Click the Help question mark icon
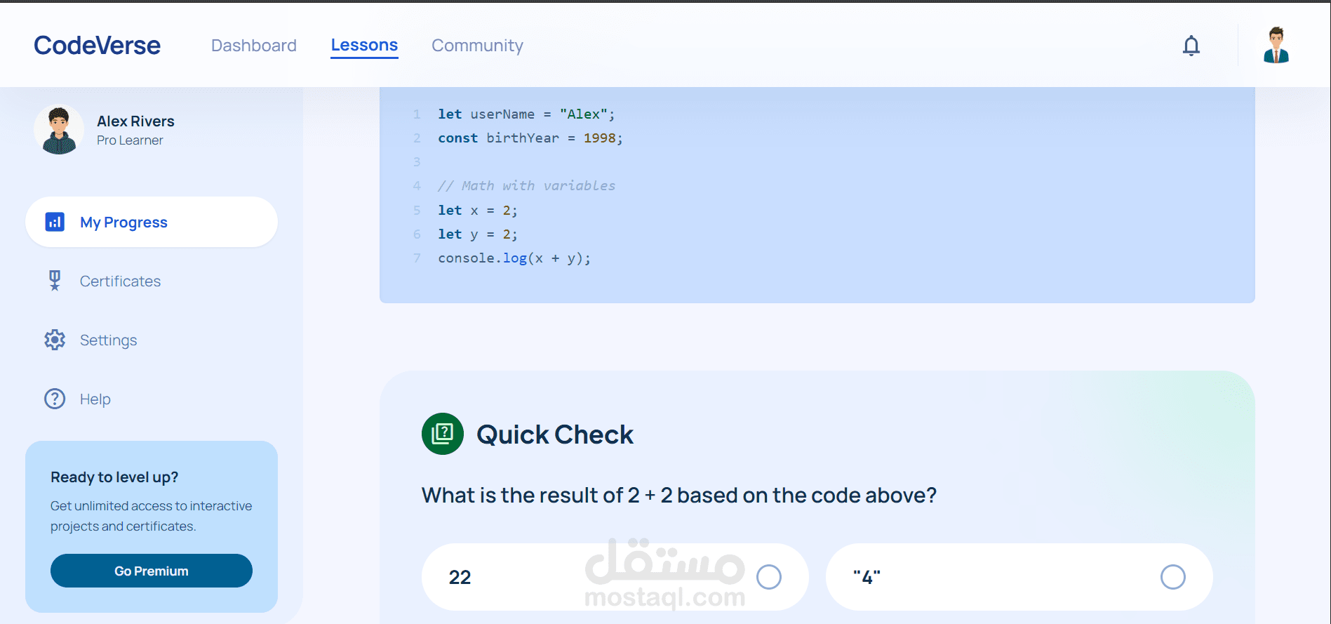This screenshot has width=1331, height=624. (55, 399)
